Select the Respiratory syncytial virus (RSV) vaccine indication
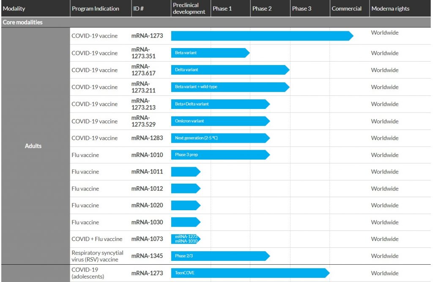The height and width of the screenshot is (282, 433). click(x=98, y=256)
